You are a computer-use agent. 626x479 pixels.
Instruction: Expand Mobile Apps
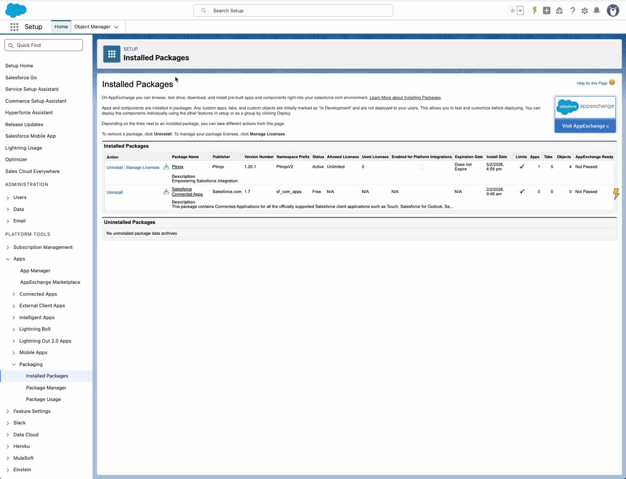[14, 353]
